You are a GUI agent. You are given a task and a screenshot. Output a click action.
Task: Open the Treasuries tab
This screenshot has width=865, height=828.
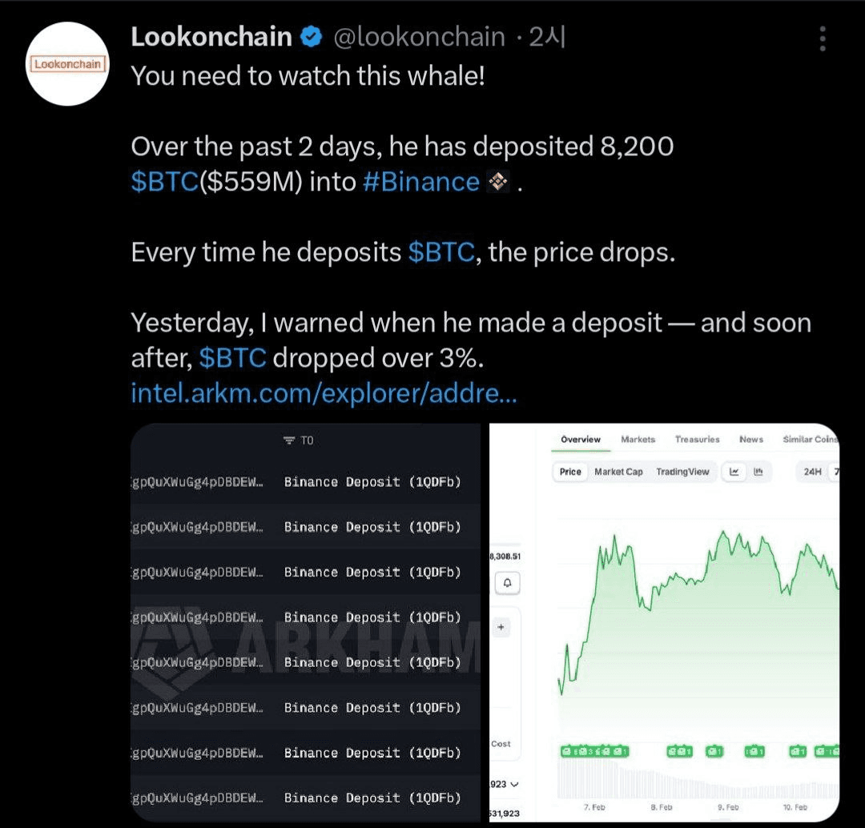coord(697,440)
